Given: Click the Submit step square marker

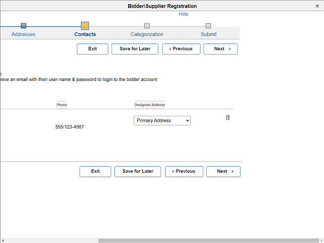Looking at the screenshot, I should pos(208,26).
